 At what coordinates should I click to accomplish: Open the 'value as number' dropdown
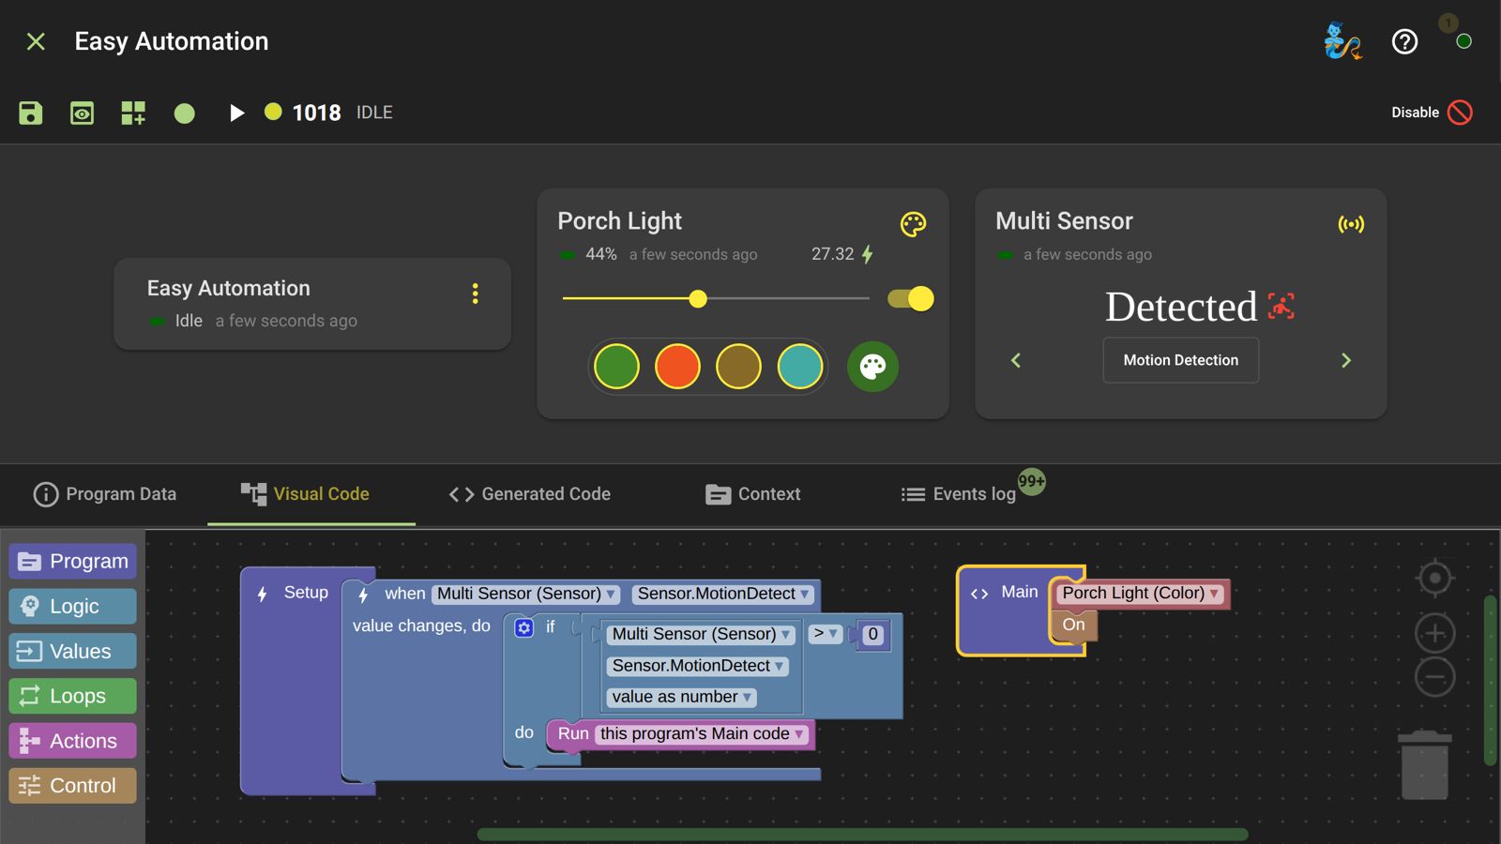748,698
